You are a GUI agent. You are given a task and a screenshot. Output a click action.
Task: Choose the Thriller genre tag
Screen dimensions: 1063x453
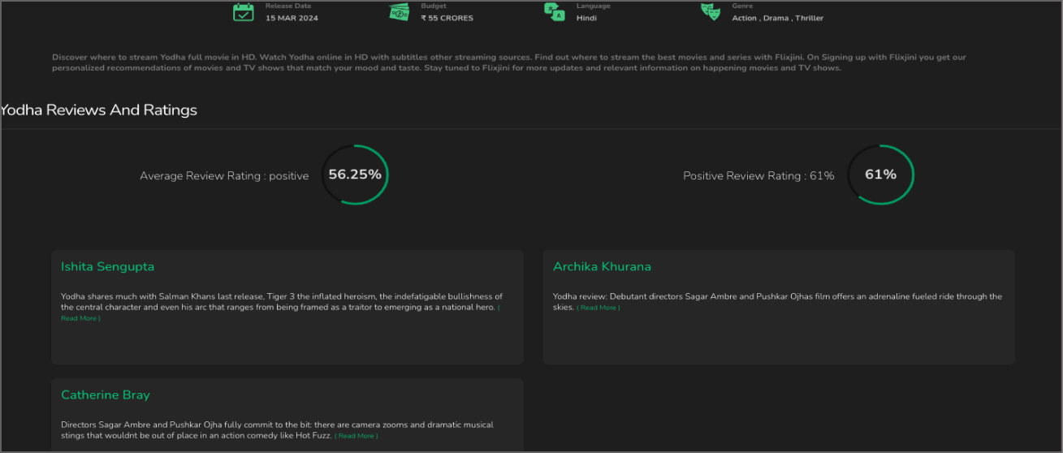click(x=809, y=18)
